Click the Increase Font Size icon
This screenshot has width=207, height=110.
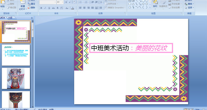pyautogui.click(x=66, y=2)
